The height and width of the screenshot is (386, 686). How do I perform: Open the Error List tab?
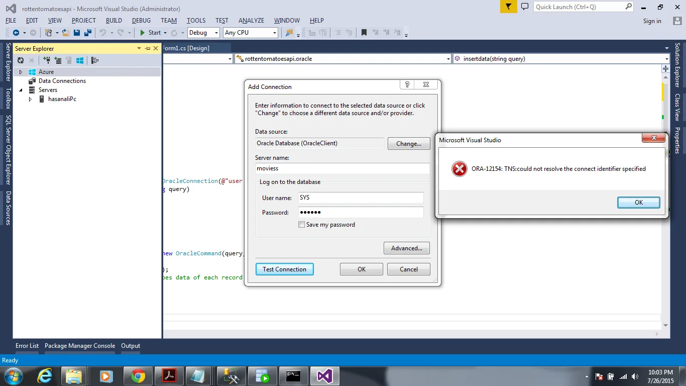(27, 346)
